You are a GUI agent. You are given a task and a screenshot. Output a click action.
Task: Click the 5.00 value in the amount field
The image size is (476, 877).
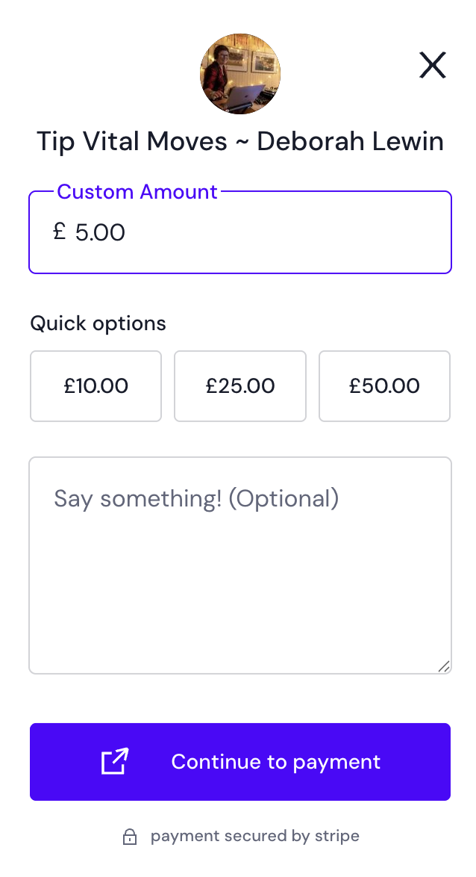101,232
